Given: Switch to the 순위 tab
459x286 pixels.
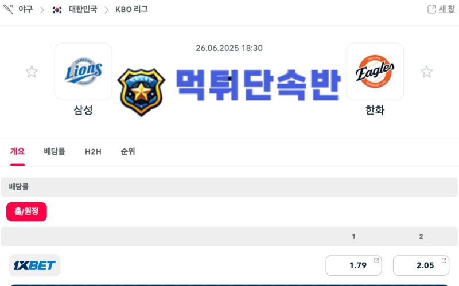Looking at the screenshot, I should click(128, 151).
